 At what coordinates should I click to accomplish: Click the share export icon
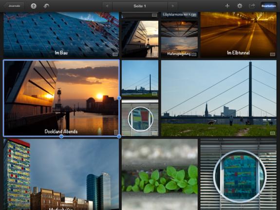(x=252, y=6)
